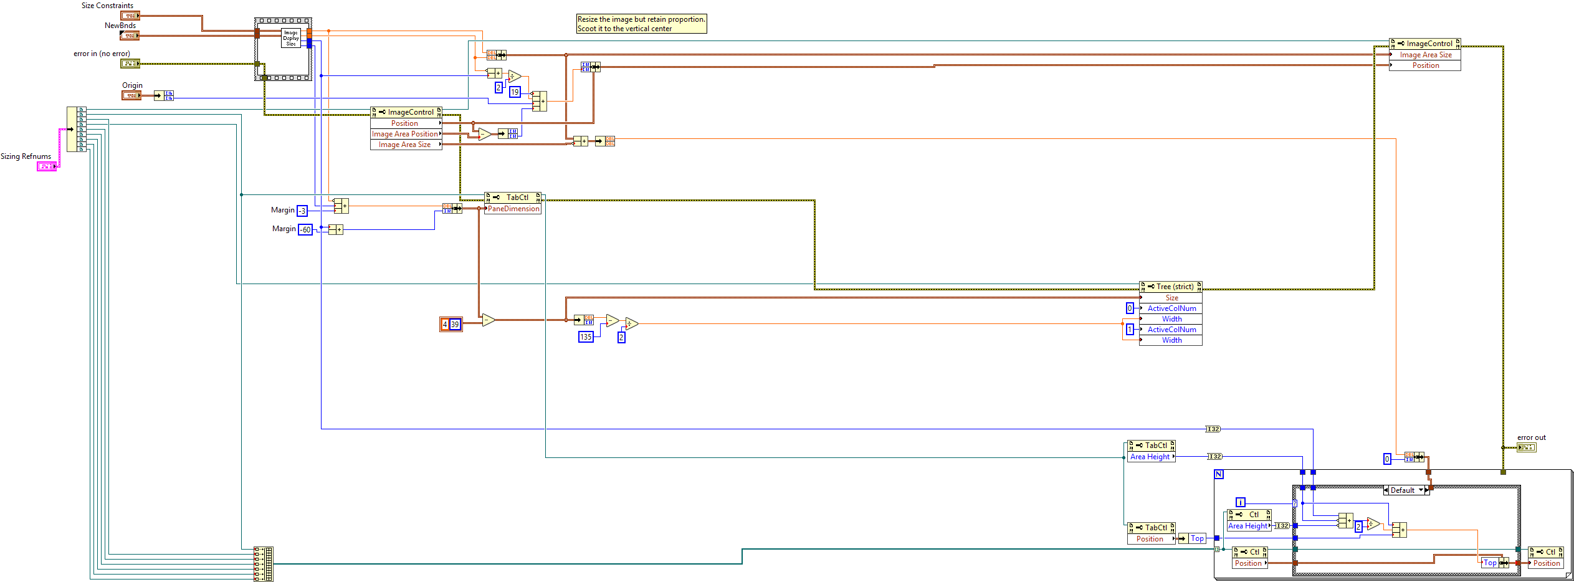Click the divide node next to constant 135
This screenshot has width=1574, height=582.
coord(631,323)
